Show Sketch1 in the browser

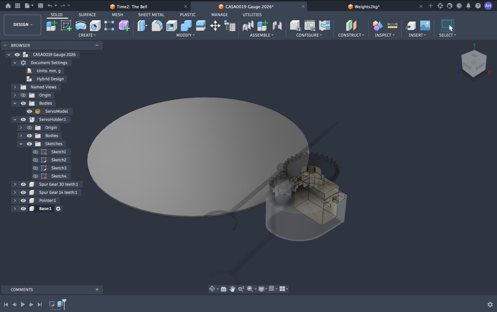pyautogui.click(x=35, y=152)
